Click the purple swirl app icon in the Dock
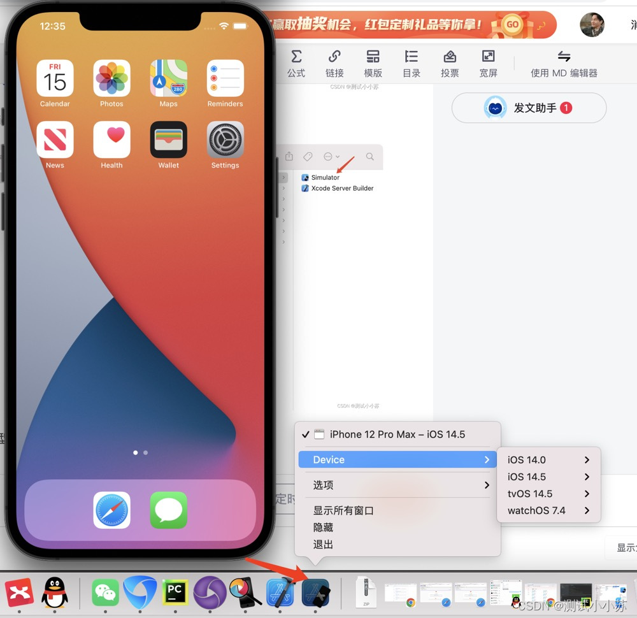The width and height of the screenshot is (637, 618). [x=210, y=593]
